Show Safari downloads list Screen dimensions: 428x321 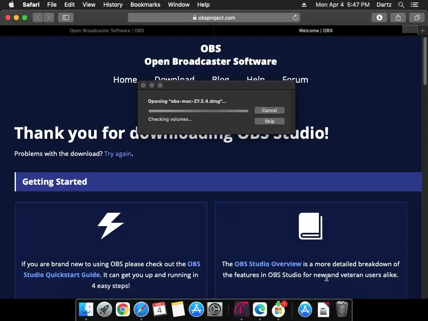[x=379, y=18]
